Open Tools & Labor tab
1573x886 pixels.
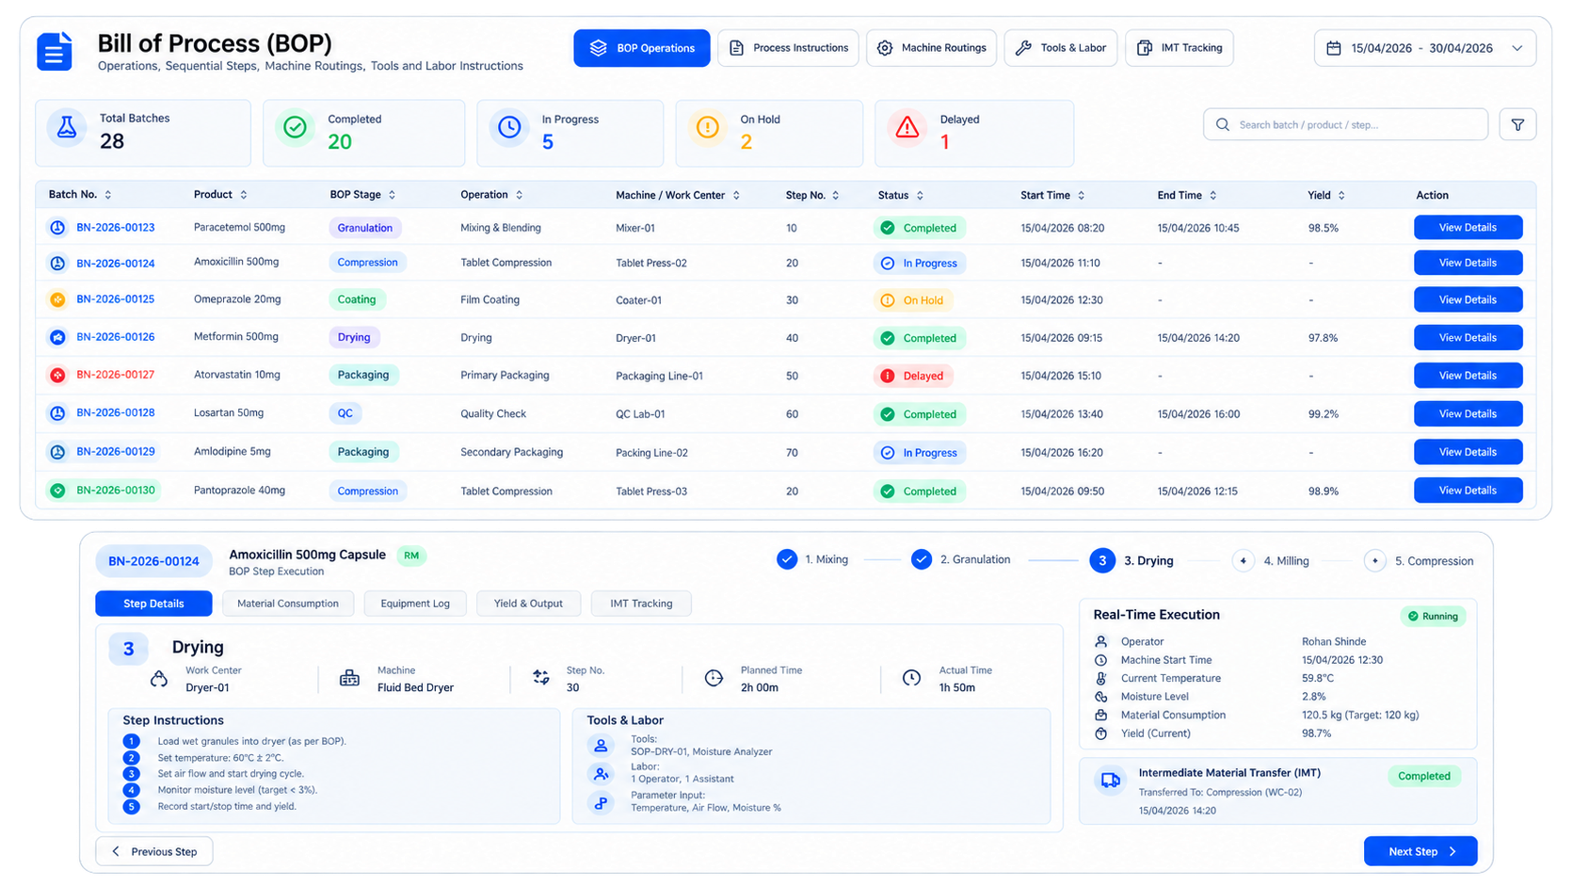tap(1061, 48)
